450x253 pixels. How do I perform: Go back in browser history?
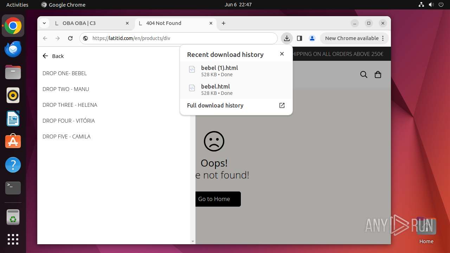pyautogui.click(x=45, y=38)
